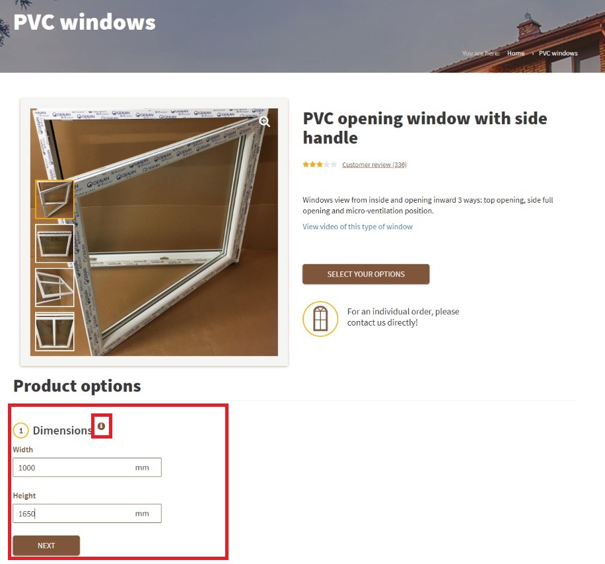Select the second closed-window thumbnail

click(x=54, y=244)
